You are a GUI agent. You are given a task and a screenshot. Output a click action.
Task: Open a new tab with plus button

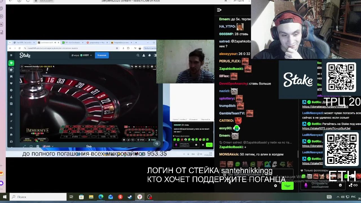click(x=136, y=43)
